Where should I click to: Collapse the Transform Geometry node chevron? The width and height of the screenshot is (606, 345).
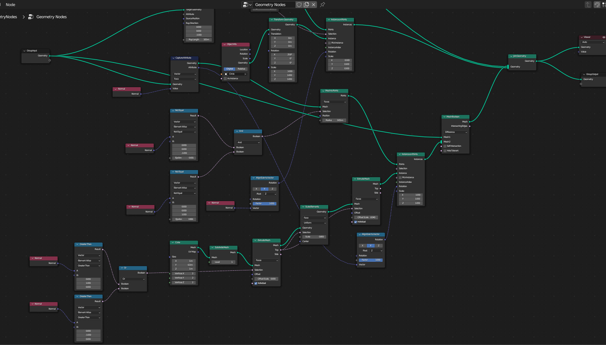click(272, 20)
